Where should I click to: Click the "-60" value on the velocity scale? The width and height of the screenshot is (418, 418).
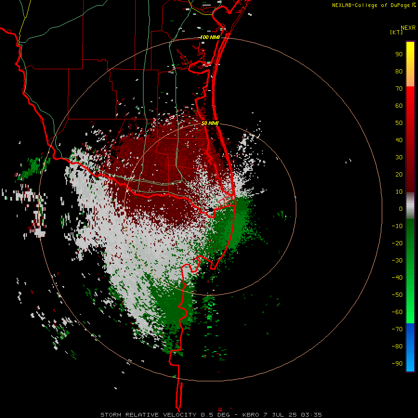[x=397, y=312]
